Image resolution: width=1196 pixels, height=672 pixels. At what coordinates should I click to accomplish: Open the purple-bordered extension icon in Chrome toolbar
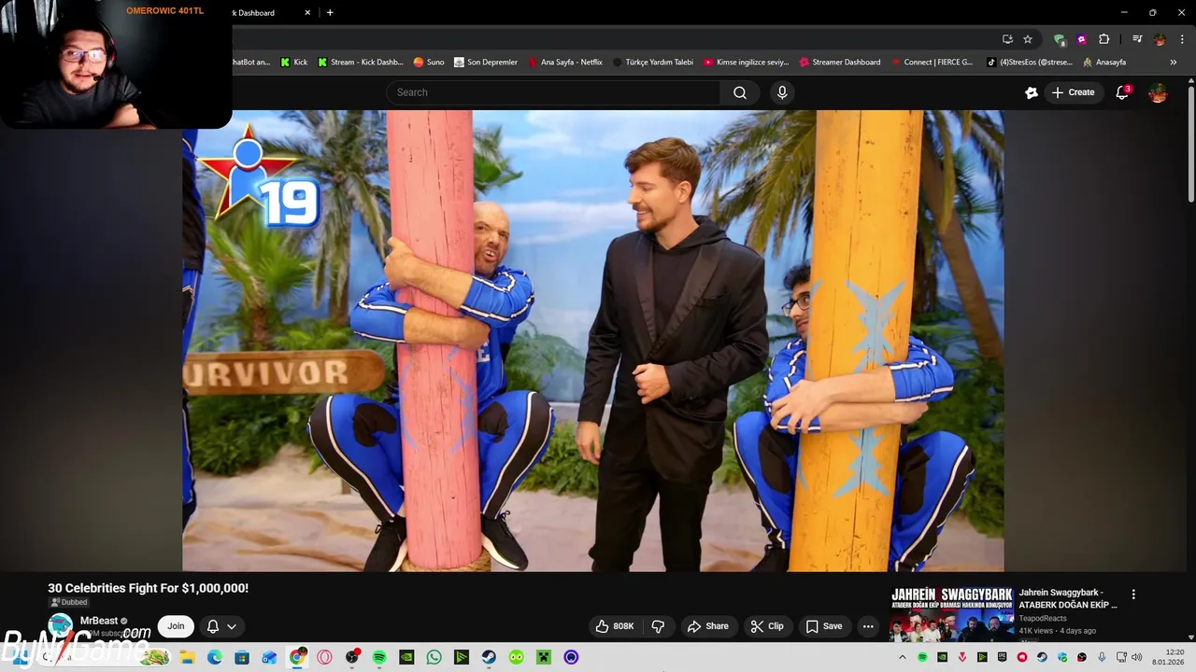coord(1081,39)
